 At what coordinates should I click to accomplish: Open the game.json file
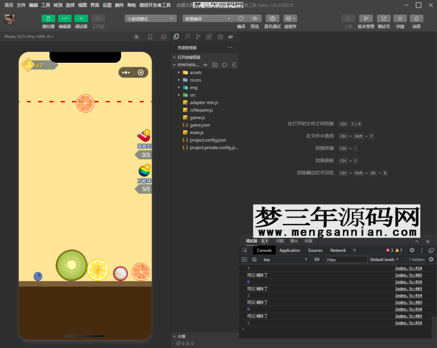click(x=200, y=125)
